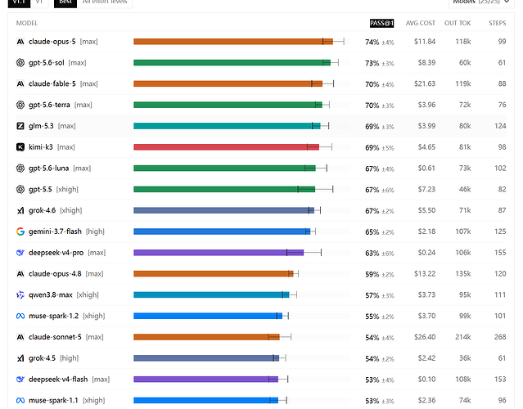523x409 pixels.
Task: Click the Anthropic logo beside claude-opus-5
Action: click(20, 42)
